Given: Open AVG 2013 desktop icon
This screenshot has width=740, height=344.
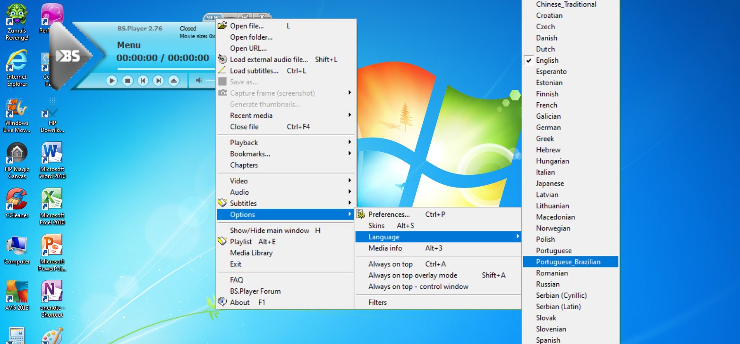Looking at the screenshot, I should pyautogui.click(x=17, y=295).
